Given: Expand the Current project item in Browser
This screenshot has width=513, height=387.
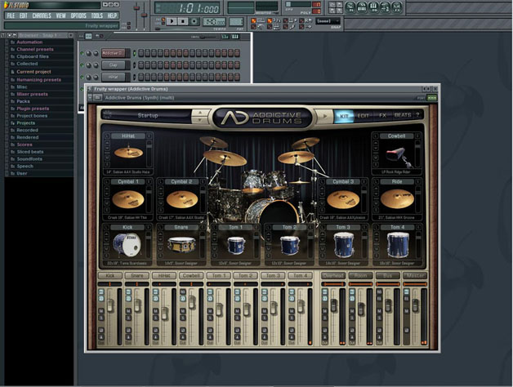Looking at the screenshot, I should (33, 72).
